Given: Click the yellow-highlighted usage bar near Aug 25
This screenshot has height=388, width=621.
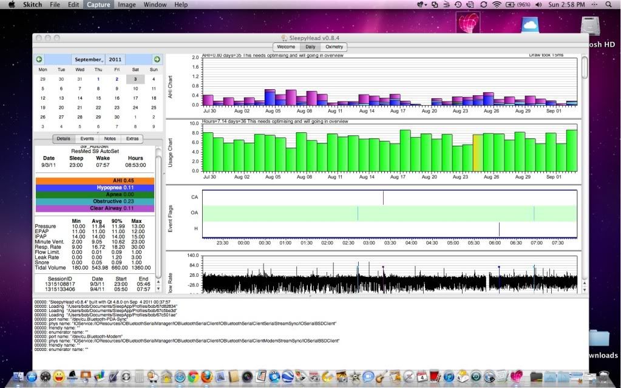Looking at the screenshot, I should tap(478, 153).
